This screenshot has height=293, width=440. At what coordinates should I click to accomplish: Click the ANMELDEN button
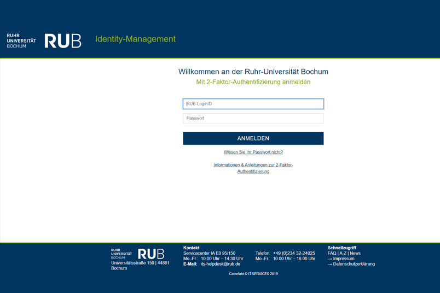[253, 138]
